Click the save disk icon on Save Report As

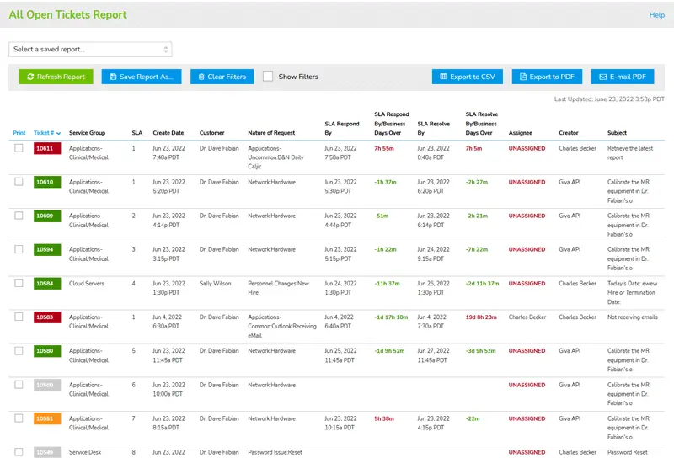[x=113, y=77]
